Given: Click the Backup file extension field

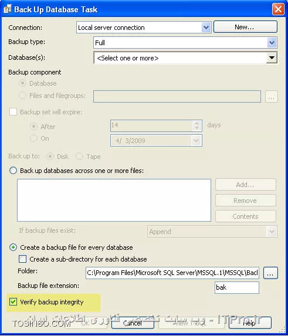Looking at the screenshot, I should (237, 287).
